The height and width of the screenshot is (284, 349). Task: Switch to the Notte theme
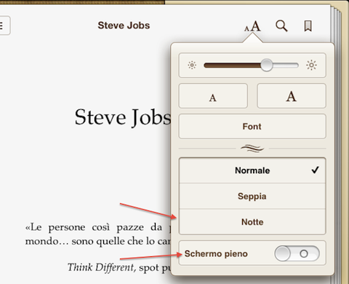[252, 222]
